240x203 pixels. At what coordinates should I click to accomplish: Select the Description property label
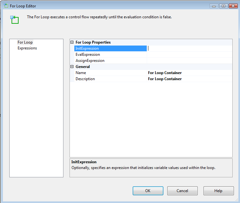pyautogui.click(x=85, y=79)
